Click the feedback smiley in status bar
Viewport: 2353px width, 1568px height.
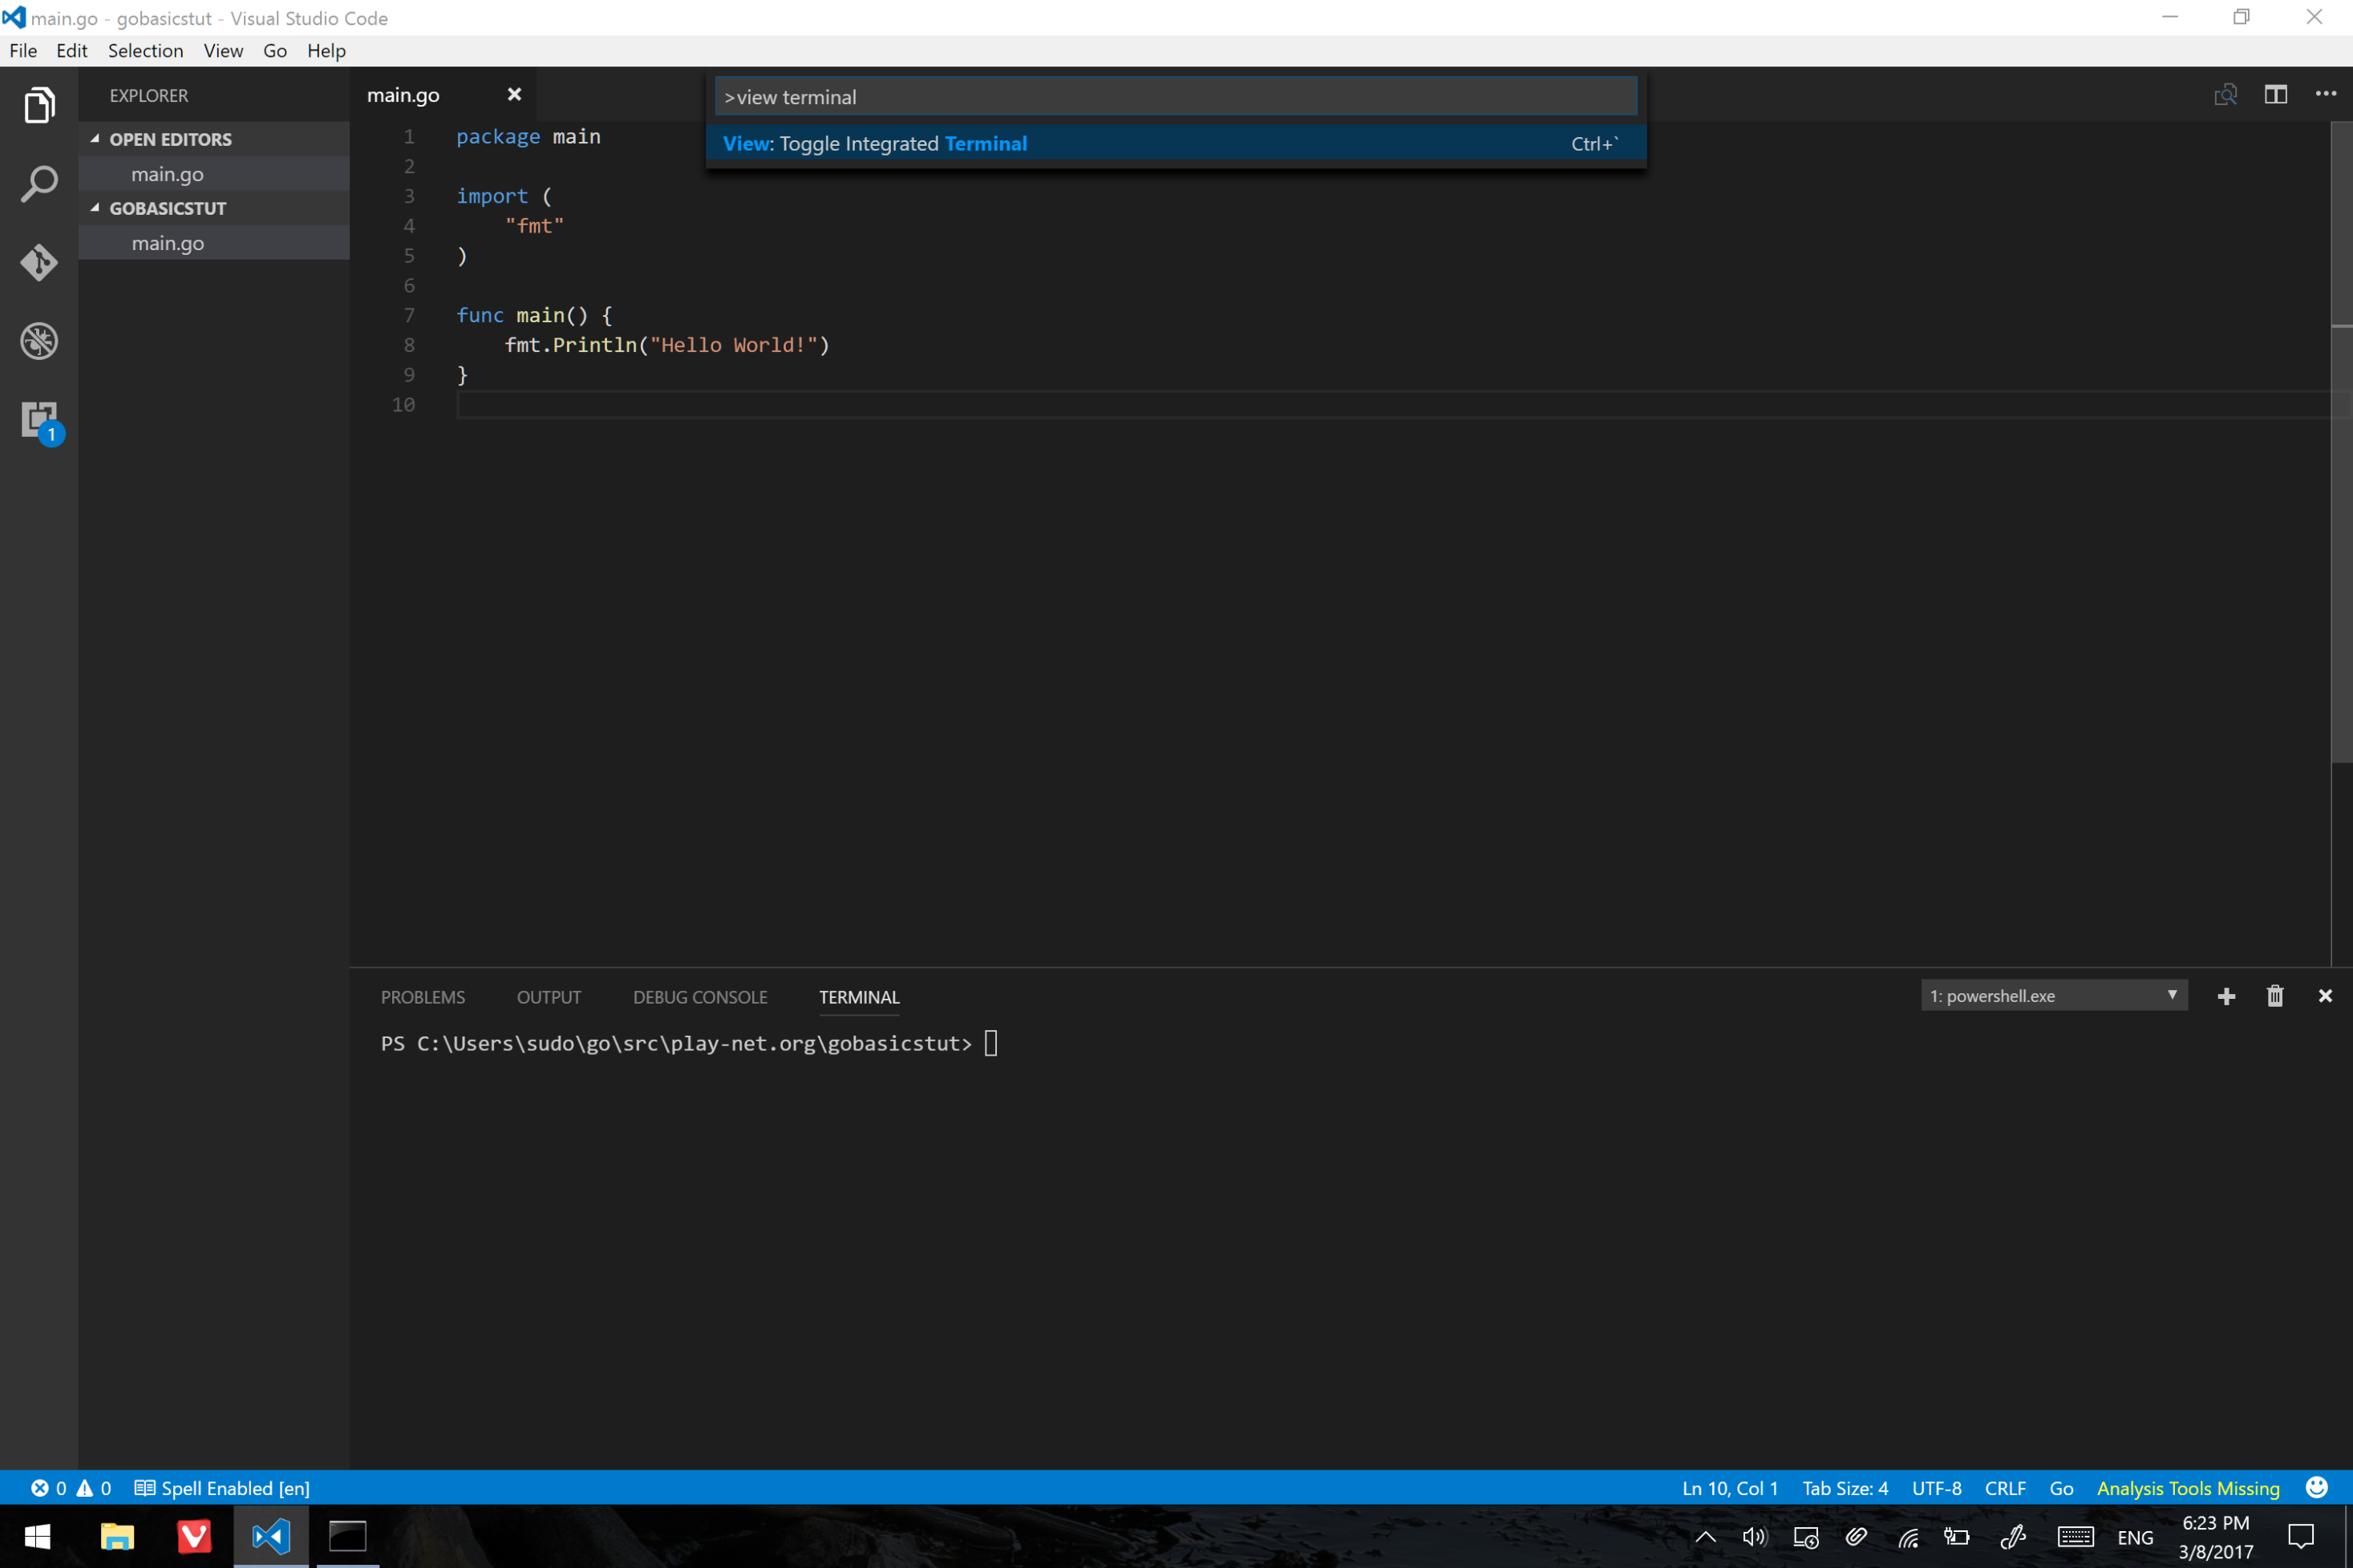2317,1487
